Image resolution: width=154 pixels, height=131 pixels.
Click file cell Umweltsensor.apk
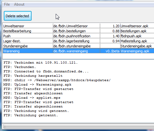[137, 26]
